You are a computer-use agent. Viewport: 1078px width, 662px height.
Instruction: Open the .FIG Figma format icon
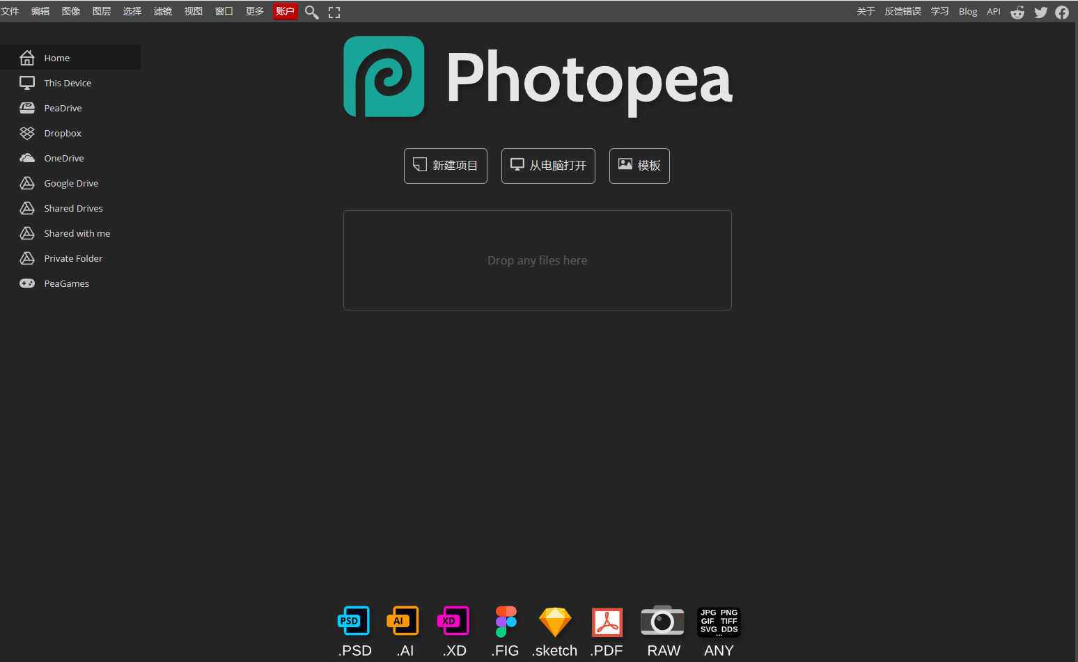pyautogui.click(x=505, y=620)
